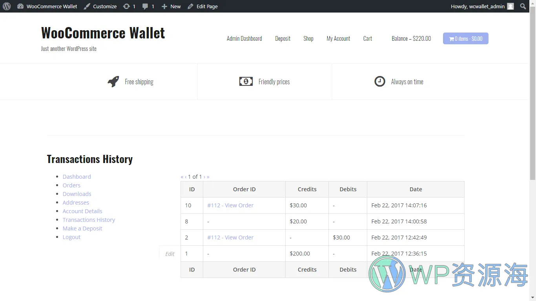Open Account Details in sidebar
Viewport: 536px width, 301px height.
coord(82,211)
